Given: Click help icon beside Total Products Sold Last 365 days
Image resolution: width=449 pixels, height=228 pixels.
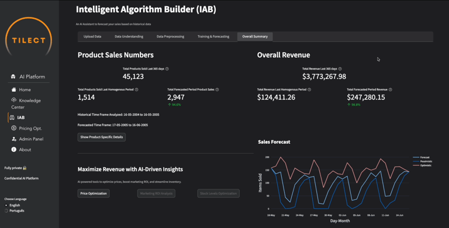Looking at the screenshot, I should pos(167,69).
